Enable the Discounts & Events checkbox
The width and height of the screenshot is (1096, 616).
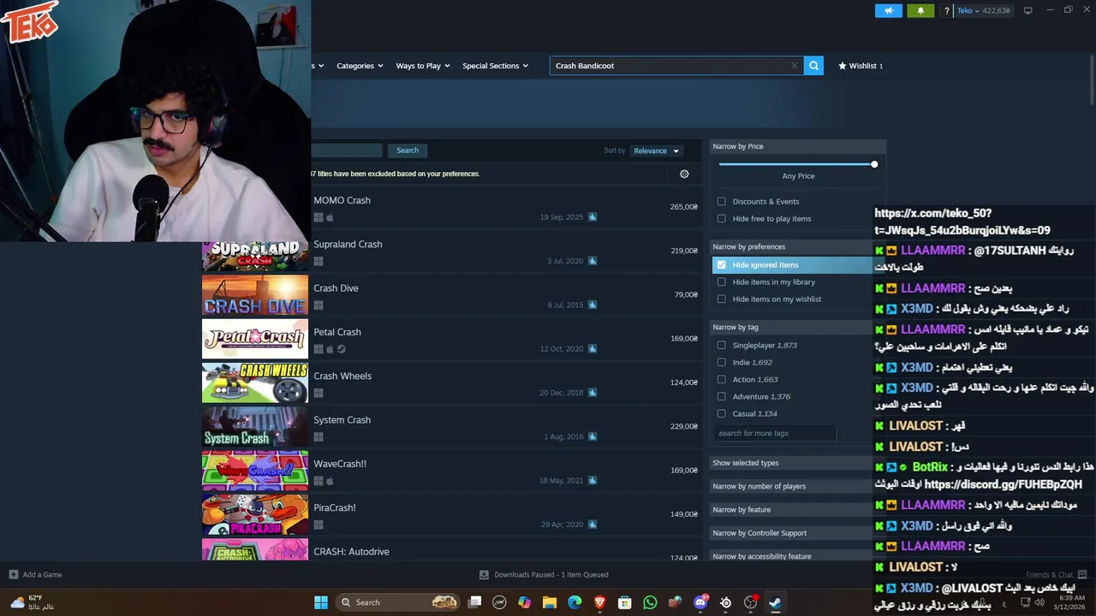tap(721, 202)
